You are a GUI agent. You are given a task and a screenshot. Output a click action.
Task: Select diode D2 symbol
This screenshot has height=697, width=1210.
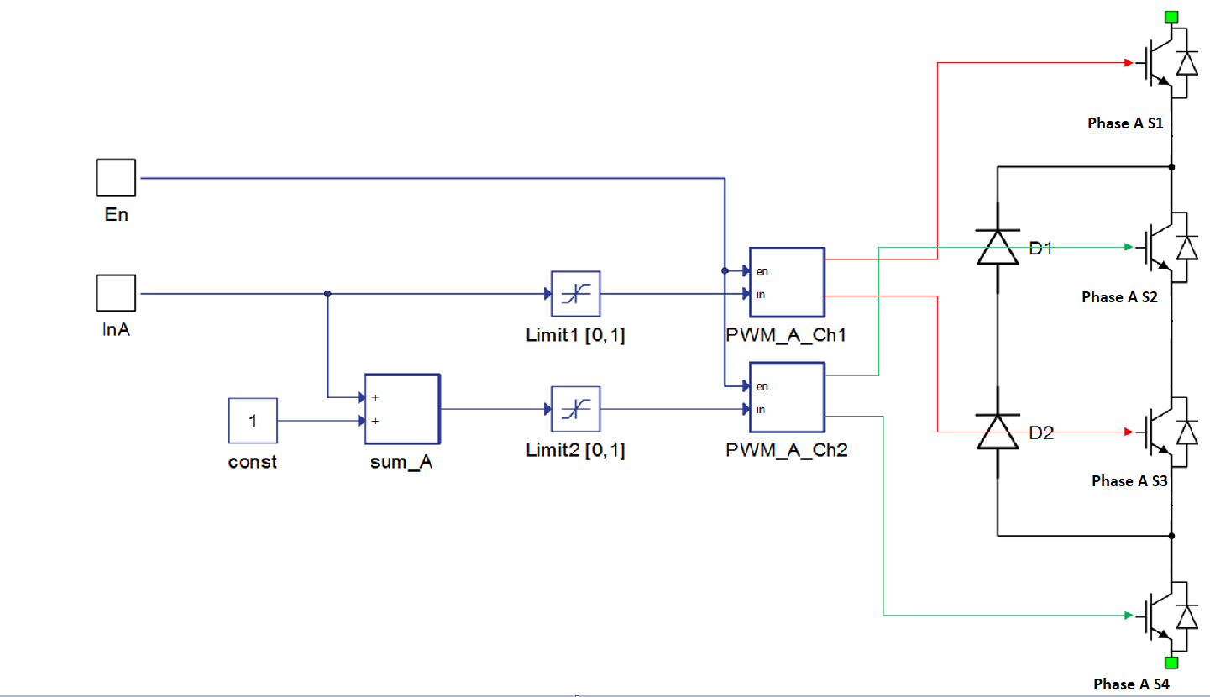[x=998, y=432]
